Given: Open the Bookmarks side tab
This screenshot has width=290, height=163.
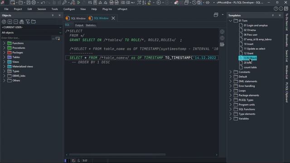Looking at the screenshot, I should click(x=287, y=40).
